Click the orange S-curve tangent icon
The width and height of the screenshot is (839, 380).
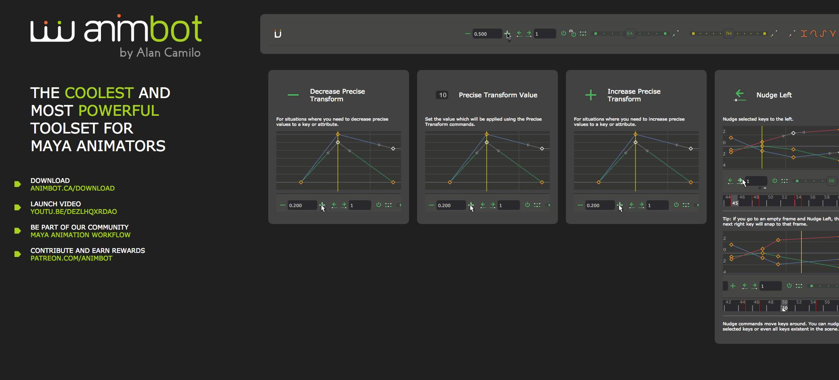click(x=823, y=34)
